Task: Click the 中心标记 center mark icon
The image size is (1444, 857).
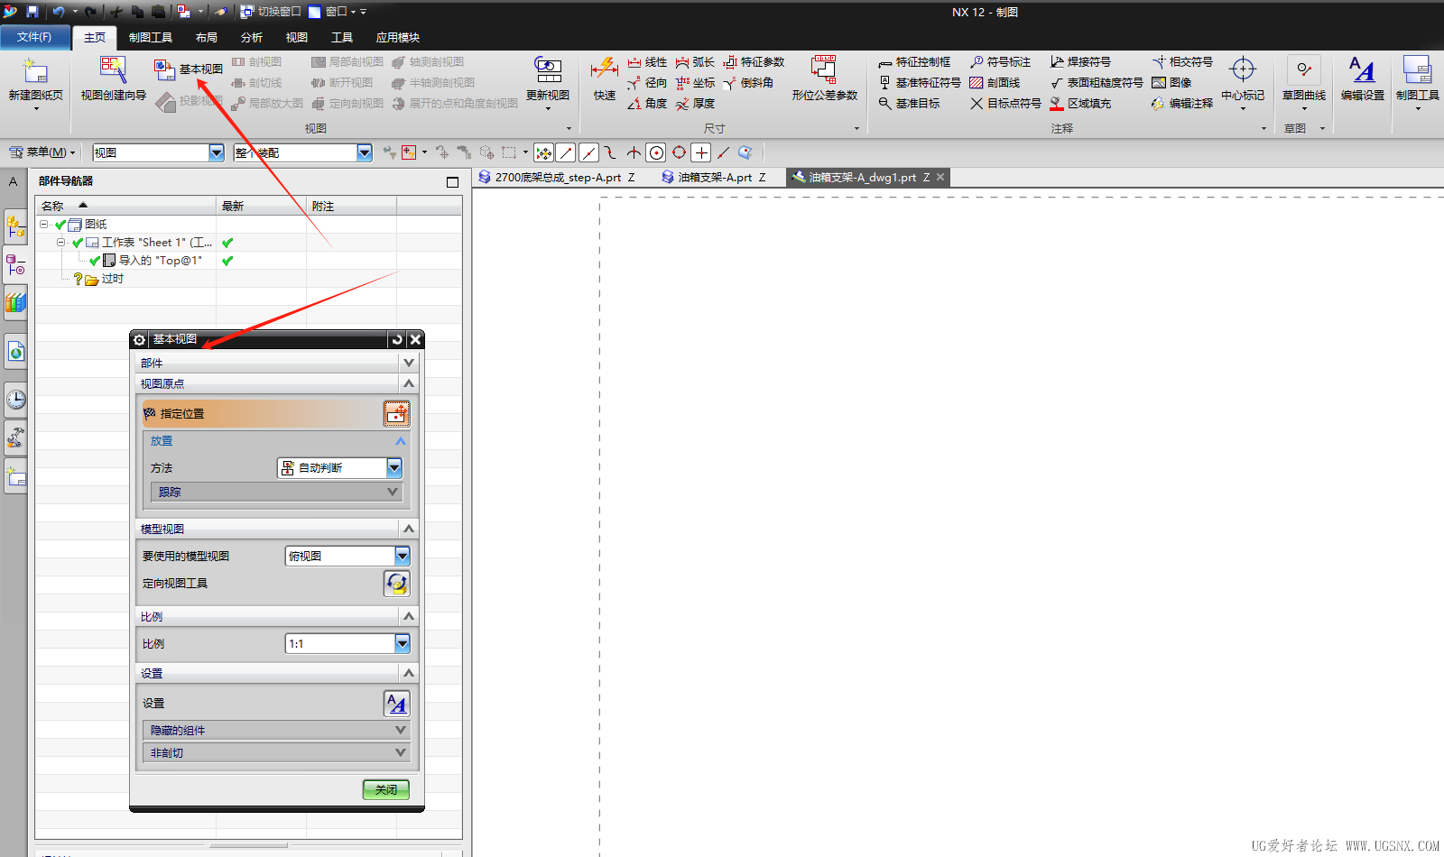Action: [1243, 70]
